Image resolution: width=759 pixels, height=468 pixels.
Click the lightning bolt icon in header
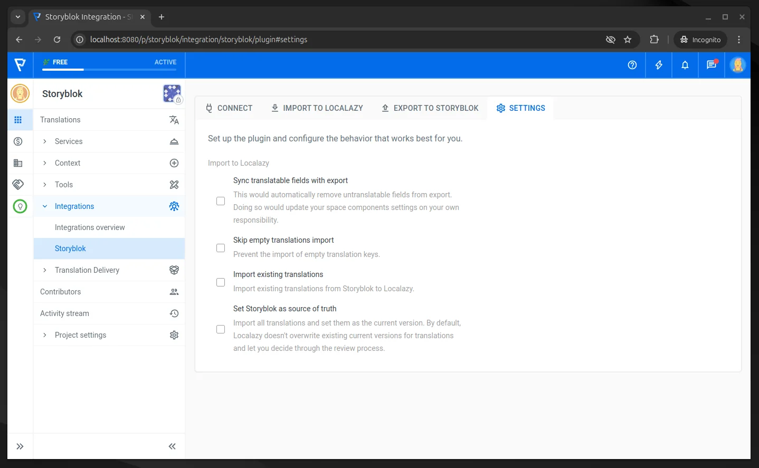coord(658,65)
